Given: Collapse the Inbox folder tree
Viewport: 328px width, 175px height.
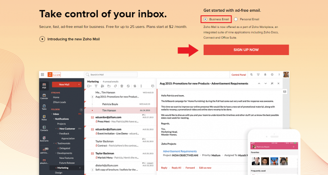Looking at the screenshot, I should 52,114.
